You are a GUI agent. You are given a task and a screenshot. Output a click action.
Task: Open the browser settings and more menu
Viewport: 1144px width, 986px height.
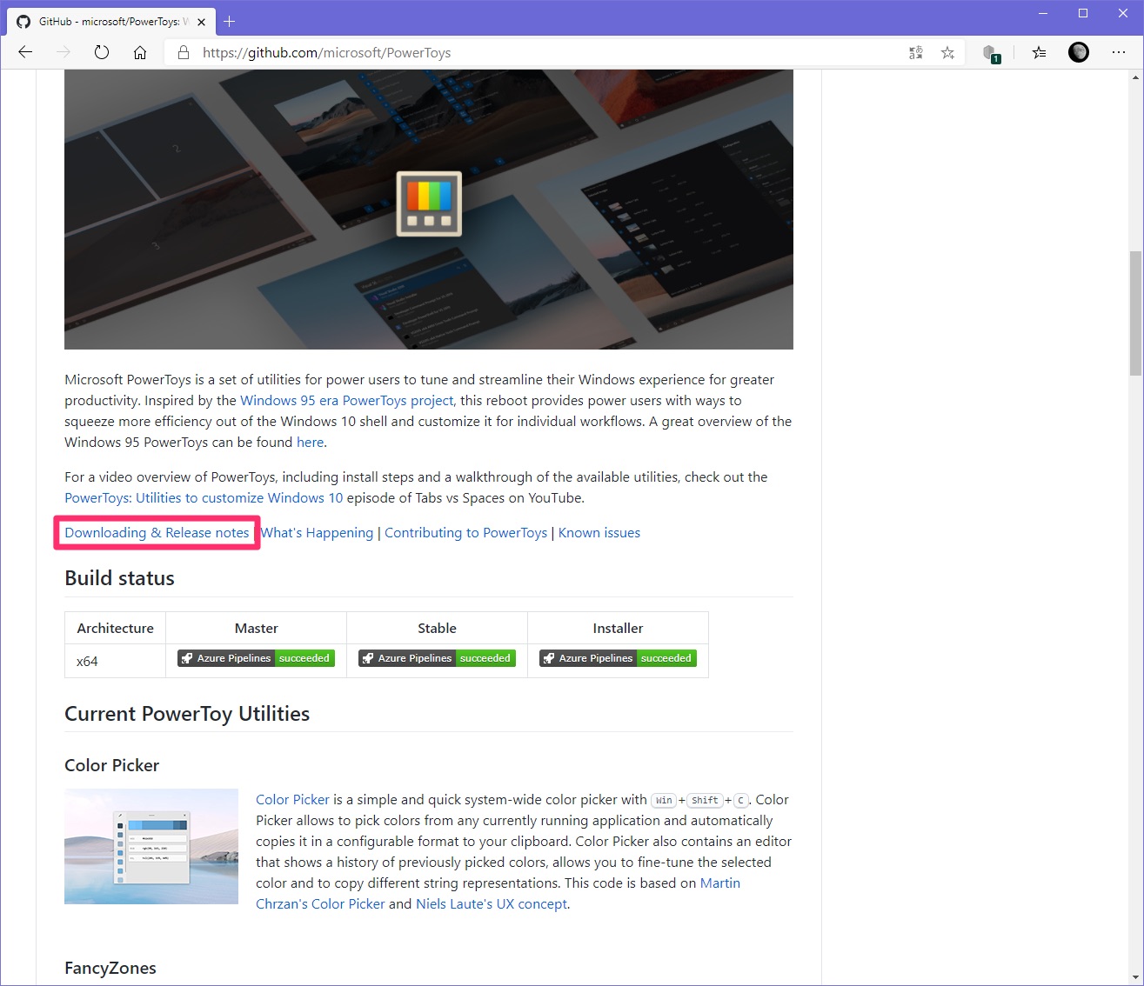pyautogui.click(x=1119, y=52)
